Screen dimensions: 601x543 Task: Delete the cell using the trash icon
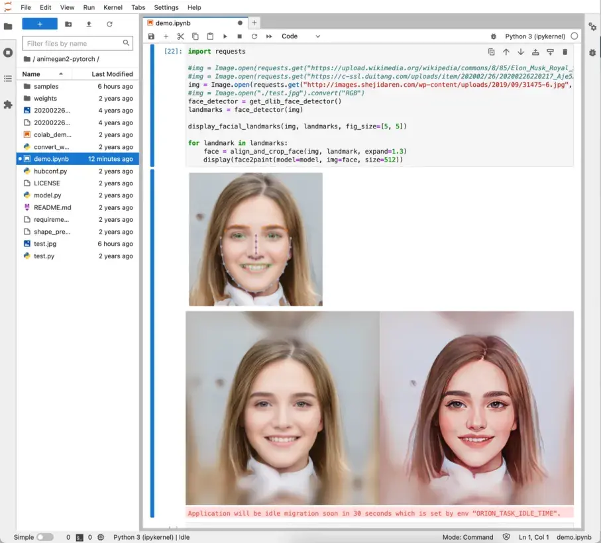[x=565, y=52]
